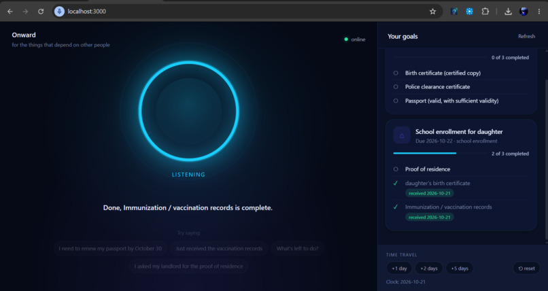The height and width of the screenshot is (291, 548).
Task: Open the browser three-dot menu
Action: [x=539, y=12]
